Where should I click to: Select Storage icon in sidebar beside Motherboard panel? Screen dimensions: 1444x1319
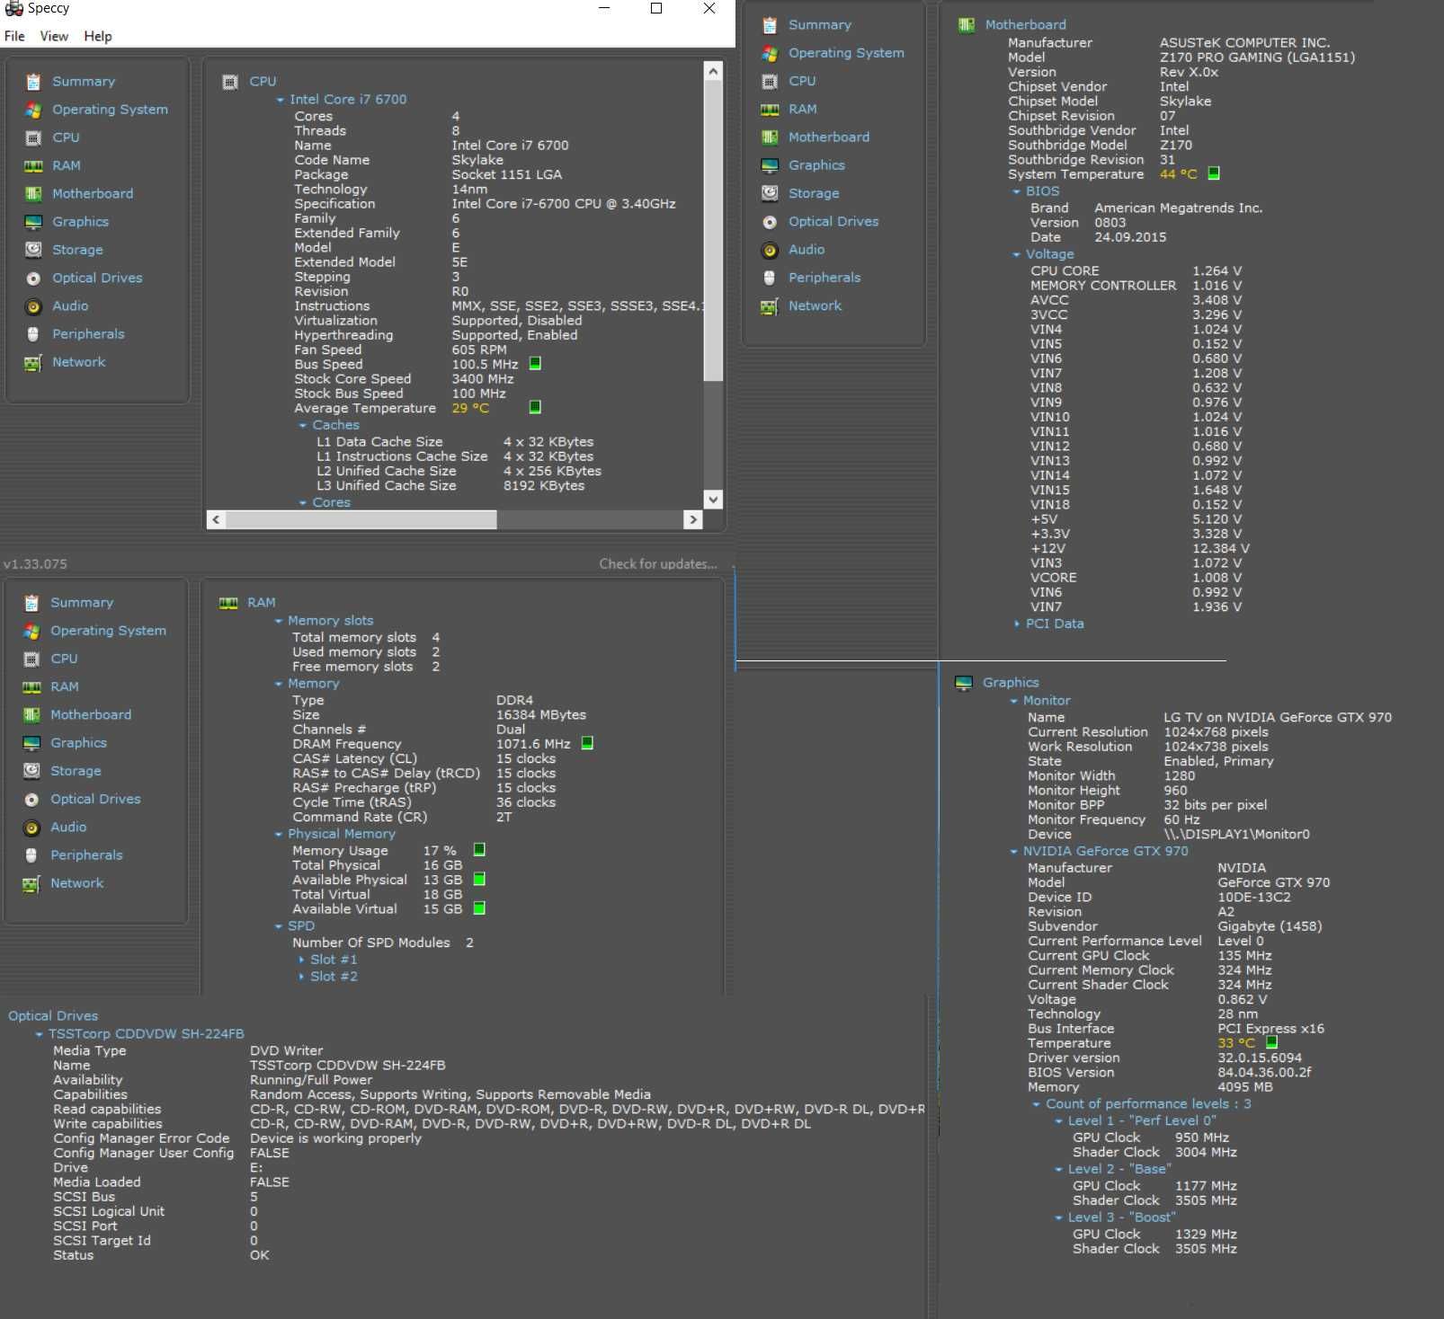(x=770, y=193)
